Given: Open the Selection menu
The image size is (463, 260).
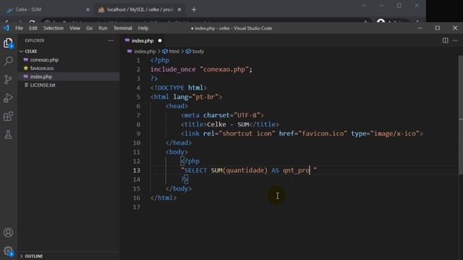Looking at the screenshot, I should (x=54, y=28).
